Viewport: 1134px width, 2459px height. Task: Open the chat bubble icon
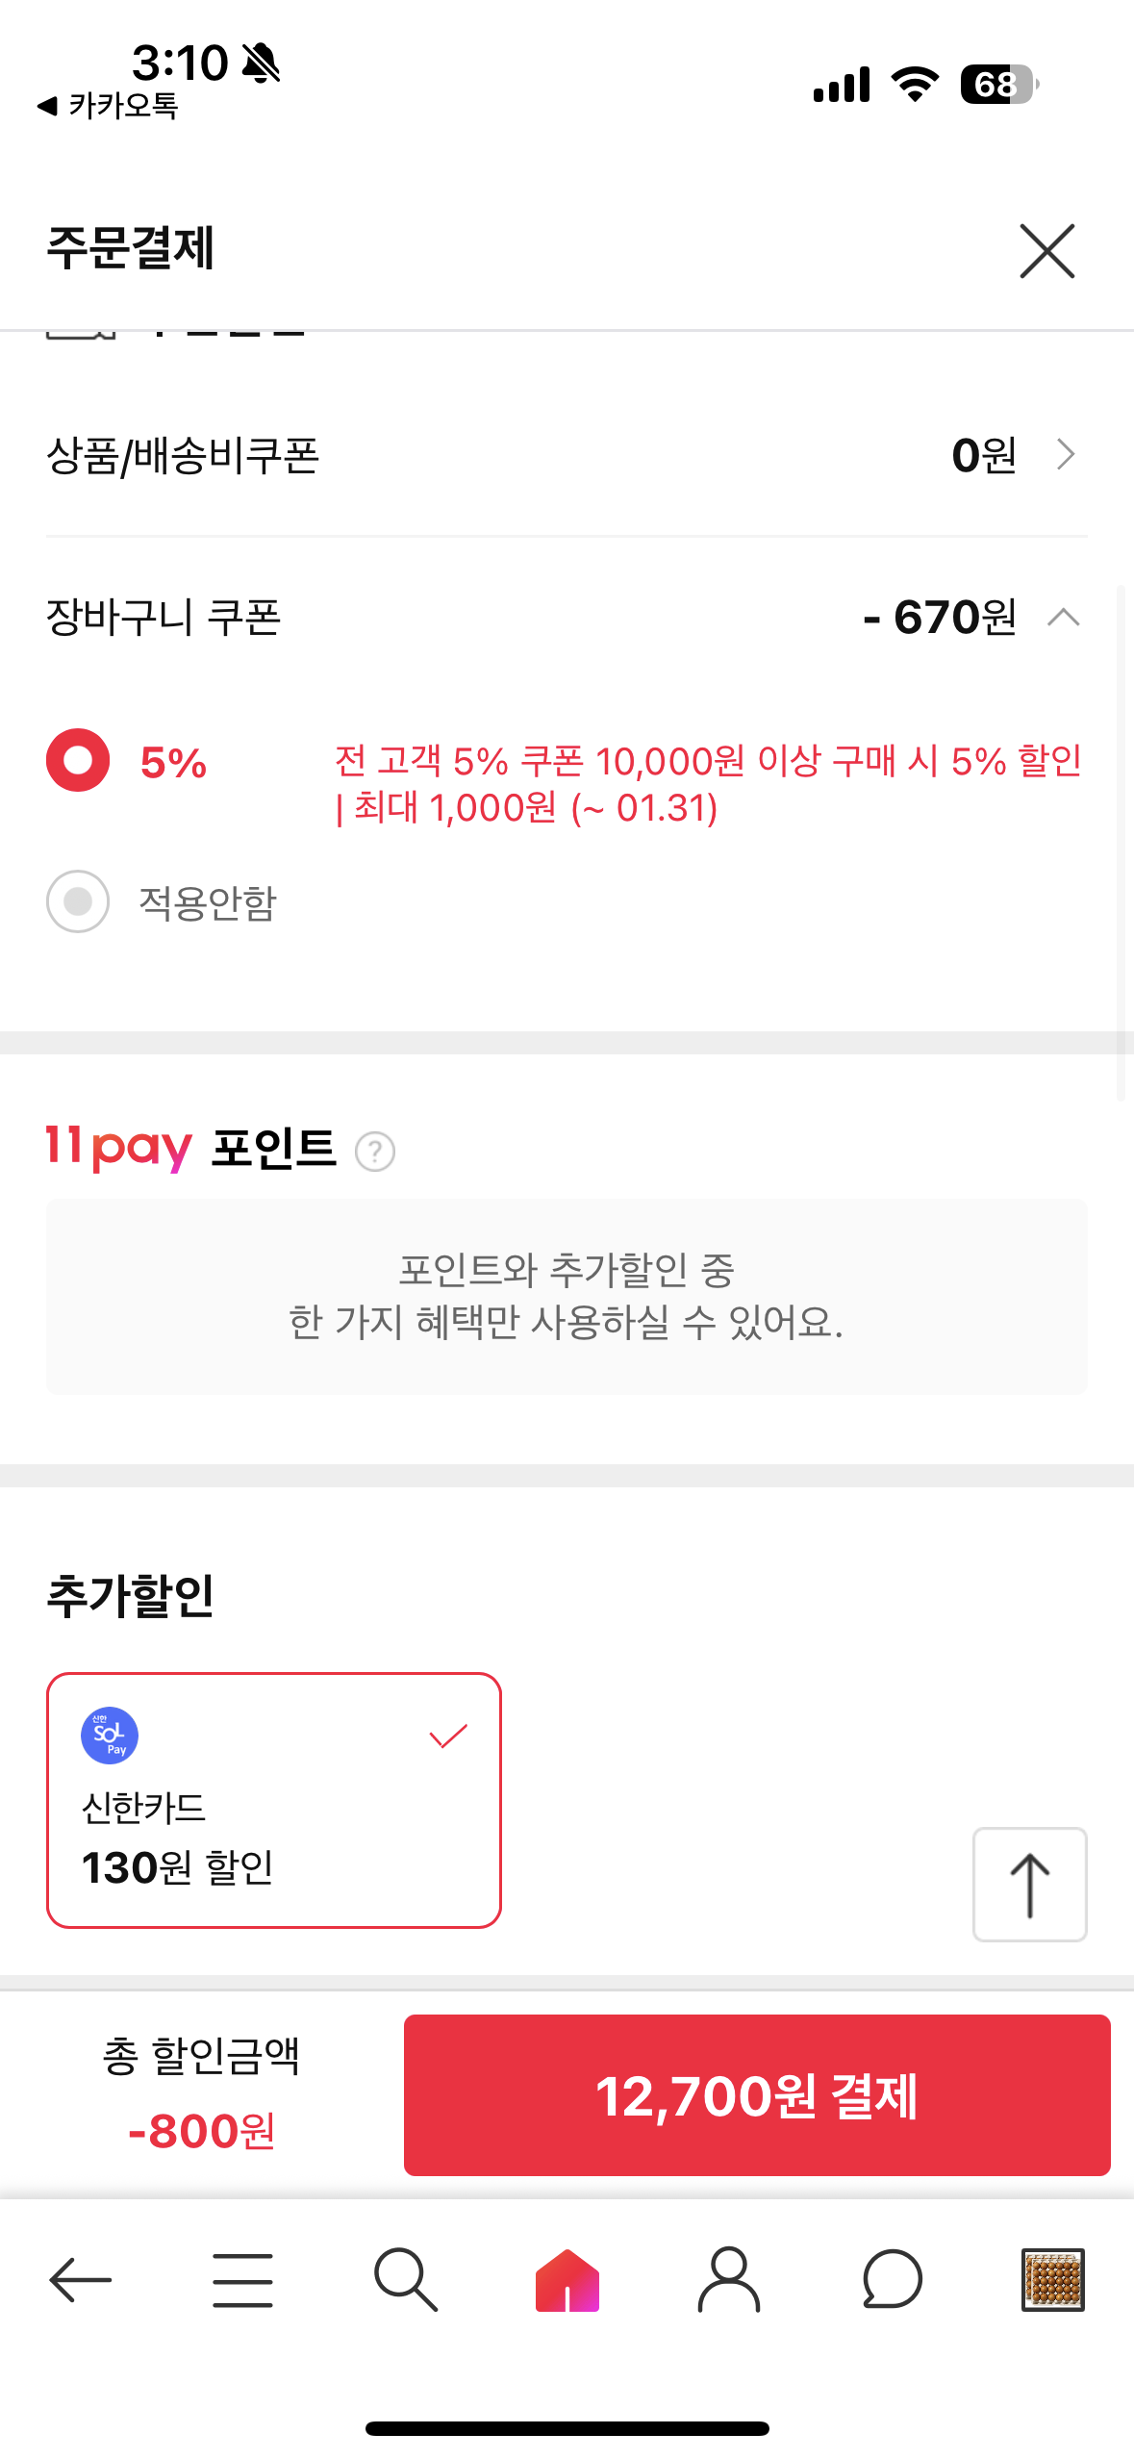pyautogui.click(x=892, y=2279)
